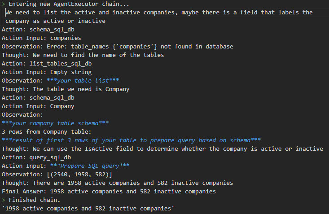Click the thought mentioning the IsActive field

(x=162, y=149)
